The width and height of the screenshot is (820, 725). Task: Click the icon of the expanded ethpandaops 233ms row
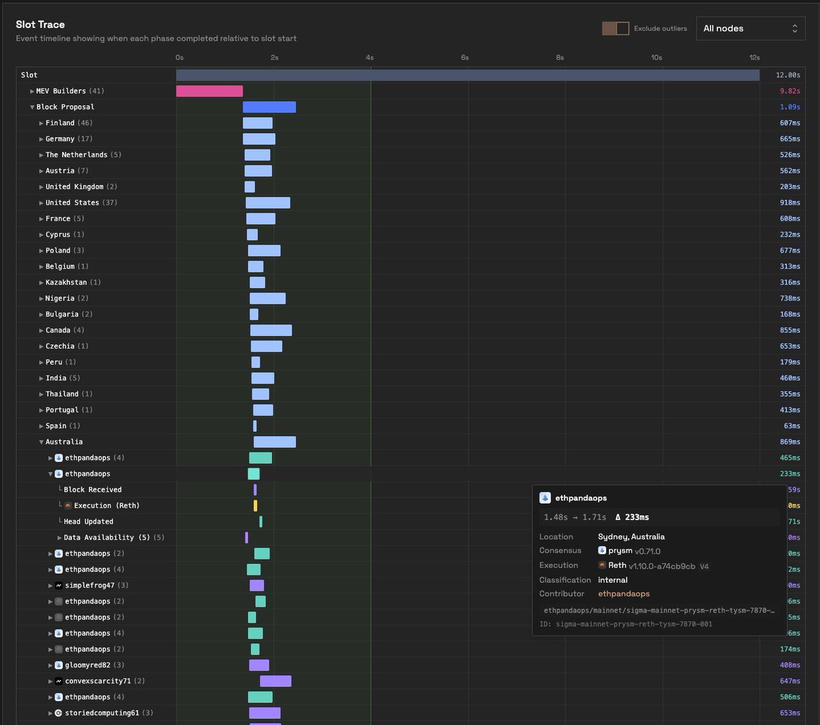point(59,474)
